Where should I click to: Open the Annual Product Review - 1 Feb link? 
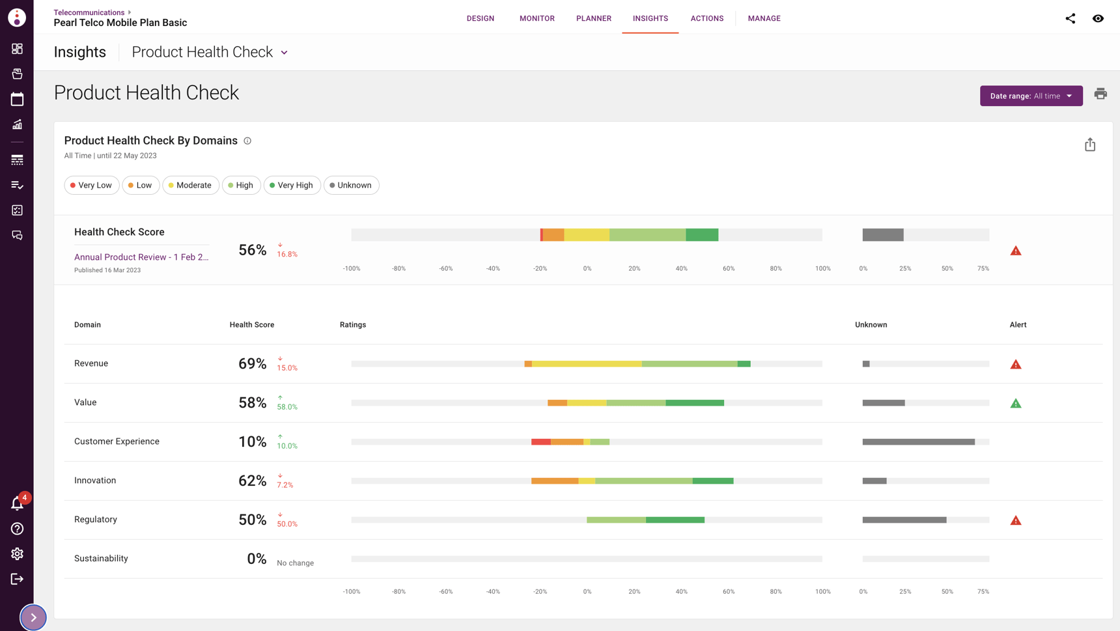[x=141, y=257]
